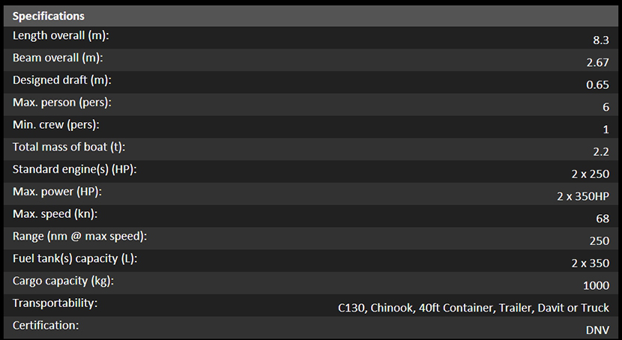622x340 pixels.
Task: Select the Beam overall (m) label
Action: click(58, 58)
